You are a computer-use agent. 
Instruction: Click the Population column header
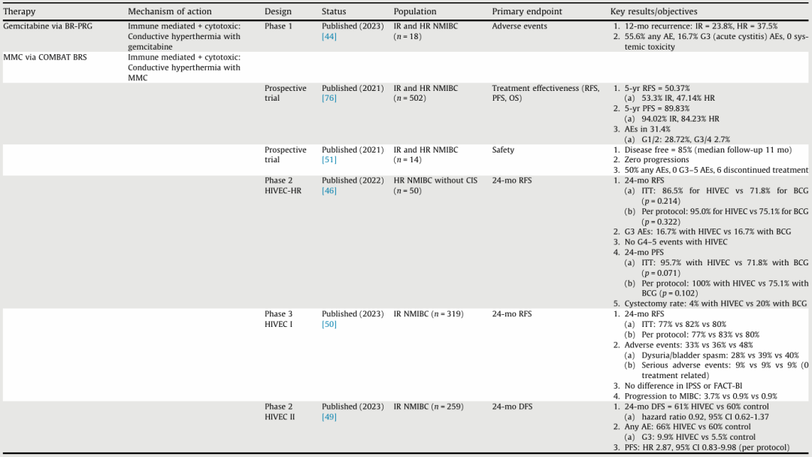tap(415, 11)
